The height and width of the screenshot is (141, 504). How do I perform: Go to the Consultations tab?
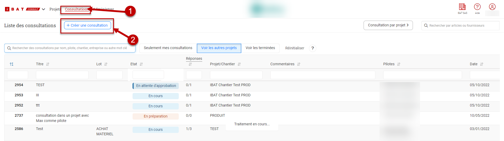pos(76,9)
